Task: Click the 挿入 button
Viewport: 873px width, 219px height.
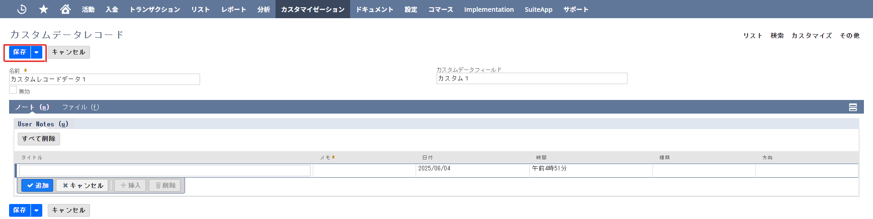Action: [x=130, y=185]
